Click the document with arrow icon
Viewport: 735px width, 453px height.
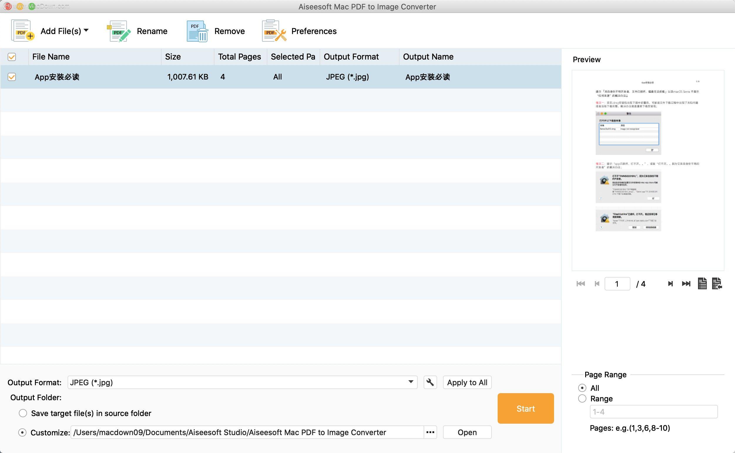(x=717, y=283)
